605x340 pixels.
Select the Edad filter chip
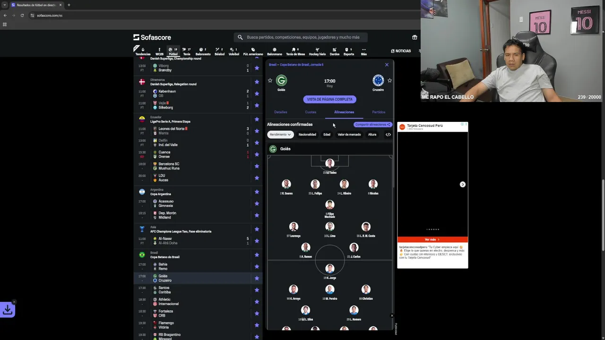(x=327, y=135)
